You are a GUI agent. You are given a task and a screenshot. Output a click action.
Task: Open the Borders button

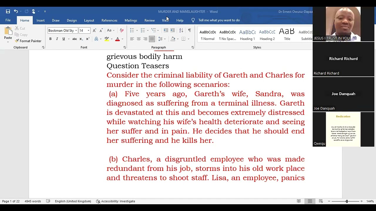coord(184,39)
